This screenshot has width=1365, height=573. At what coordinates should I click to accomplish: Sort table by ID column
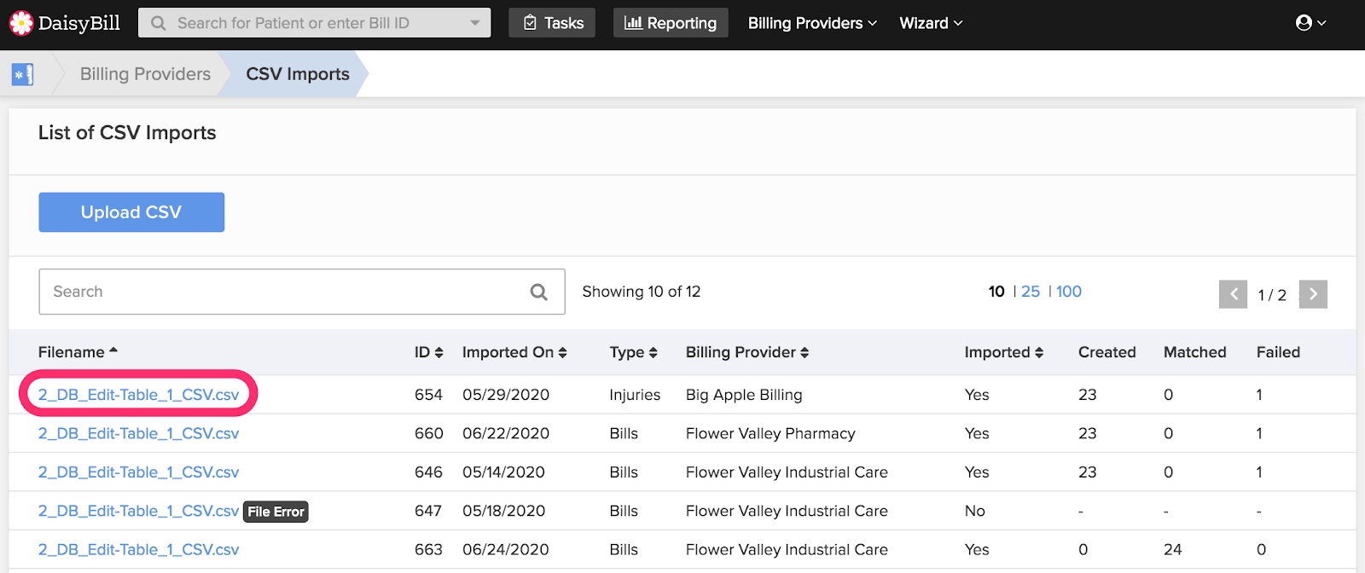pyautogui.click(x=428, y=352)
